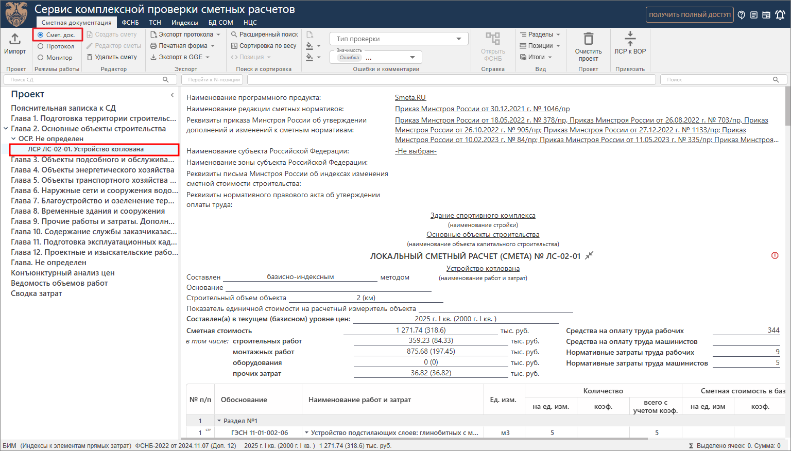Collapse Глава 2 tree node
Image resolution: width=791 pixels, height=451 pixels.
6,129
